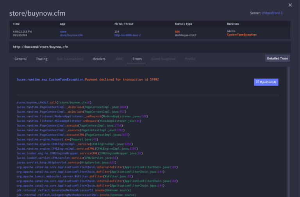Click the store.buynow_cfm$cf.call stack frame
The image size is (300, 197).
tap(54, 102)
